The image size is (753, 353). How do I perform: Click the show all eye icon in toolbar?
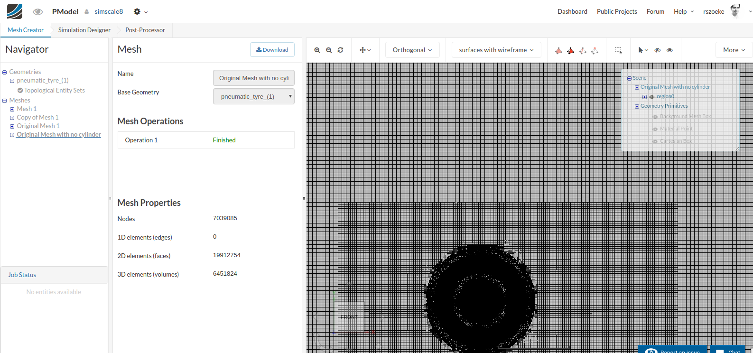click(x=669, y=50)
